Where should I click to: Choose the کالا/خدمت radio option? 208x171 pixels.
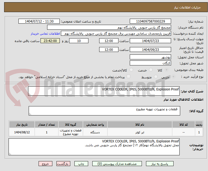click(131, 70)
